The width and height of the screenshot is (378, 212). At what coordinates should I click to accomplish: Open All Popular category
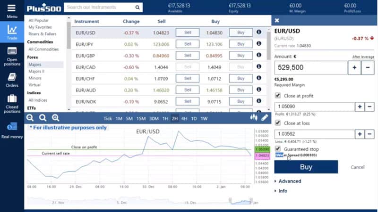[x=38, y=20]
